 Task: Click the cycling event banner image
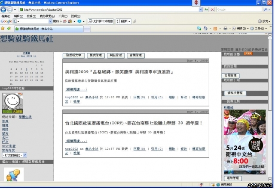[x=244, y=142]
